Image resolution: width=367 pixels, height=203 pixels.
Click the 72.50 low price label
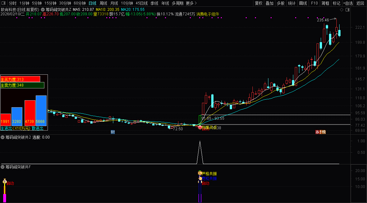(178, 129)
